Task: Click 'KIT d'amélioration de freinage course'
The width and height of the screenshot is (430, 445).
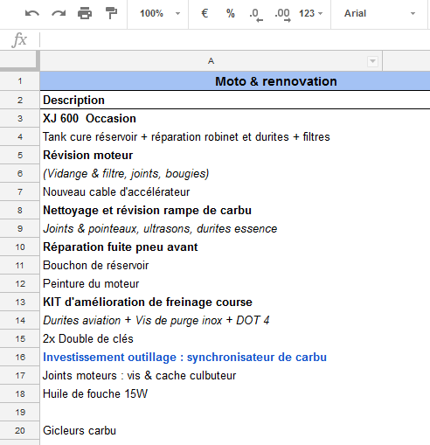Action: 211,302
